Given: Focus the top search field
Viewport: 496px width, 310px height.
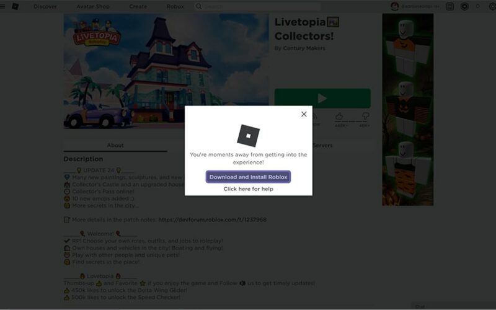Looking at the screenshot, I should pyautogui.click(x=258, y=6).
